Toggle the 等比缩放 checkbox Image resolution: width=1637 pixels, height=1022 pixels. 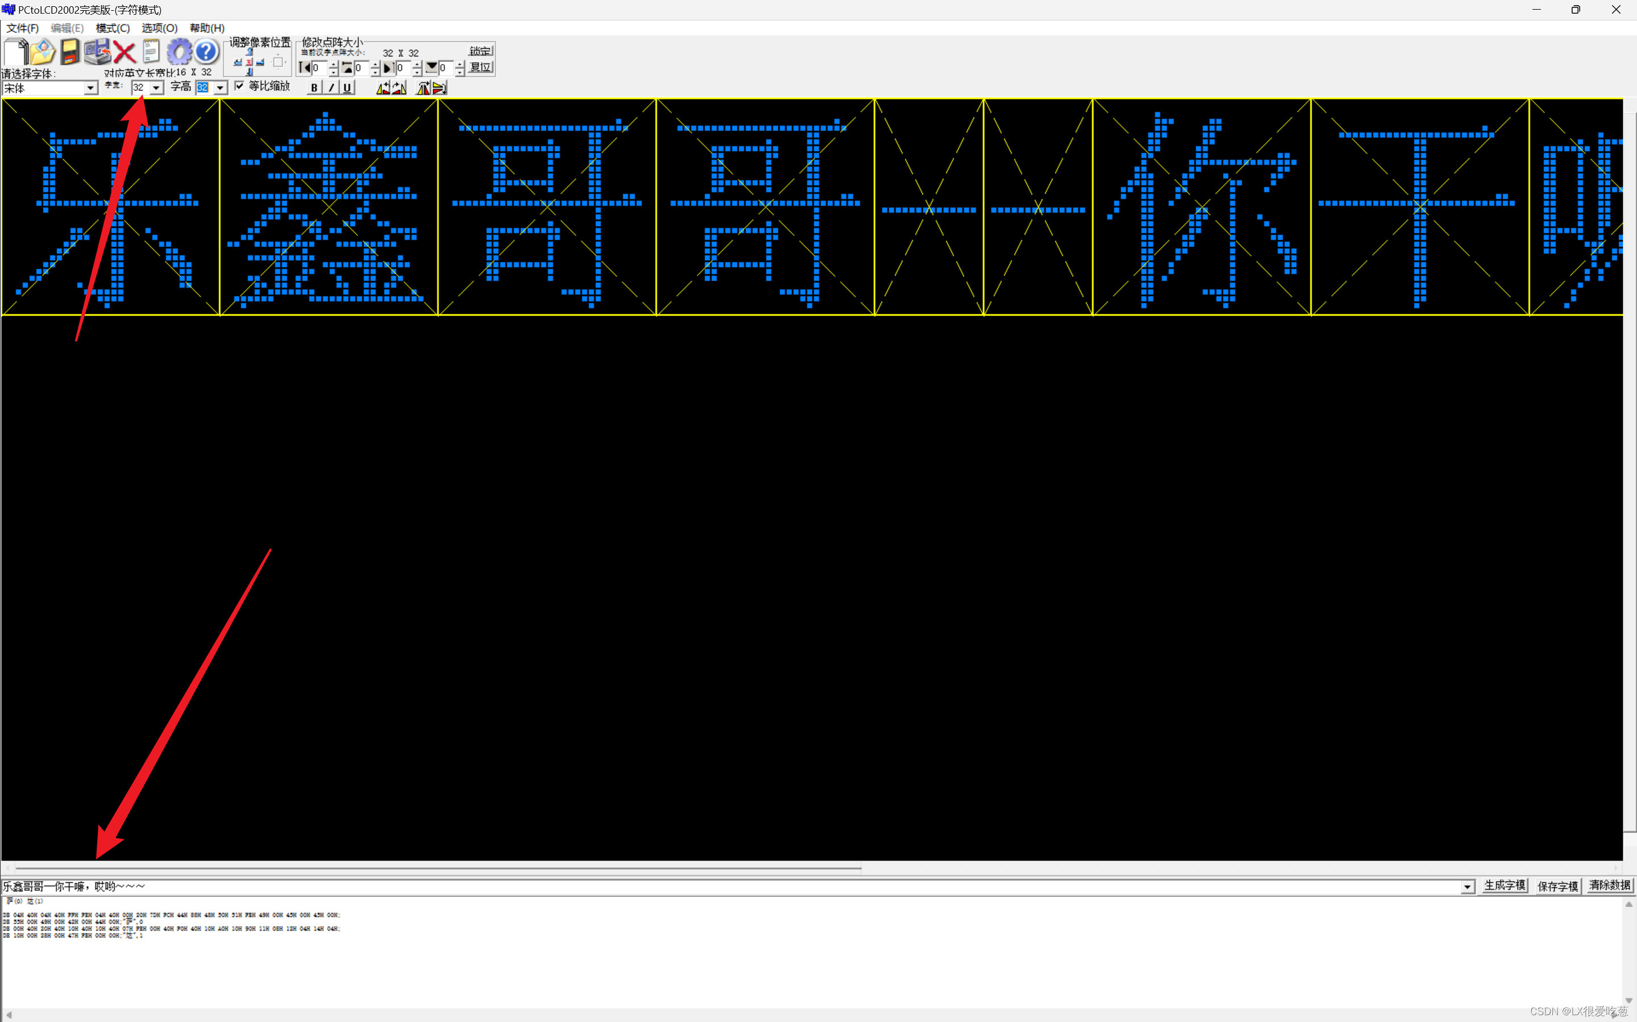[239, 86]
